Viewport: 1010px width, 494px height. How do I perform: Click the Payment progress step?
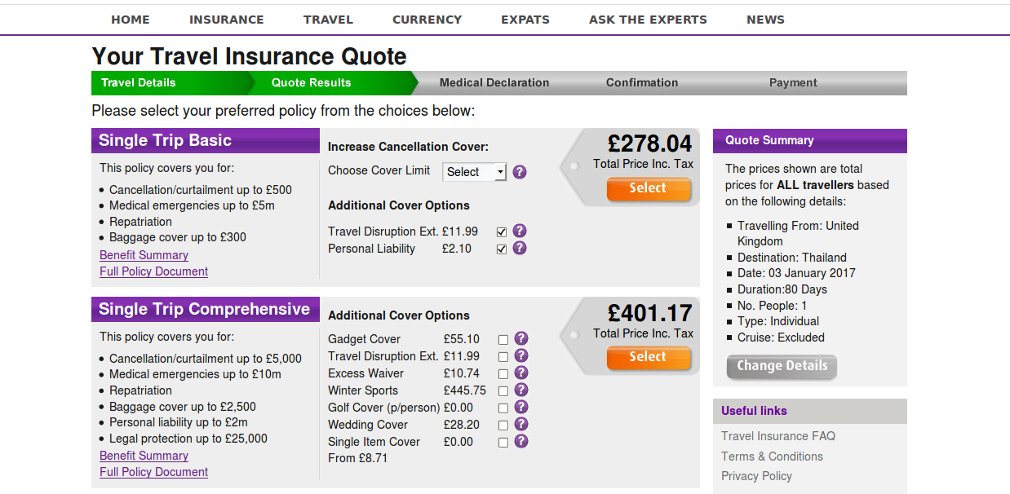793,82
